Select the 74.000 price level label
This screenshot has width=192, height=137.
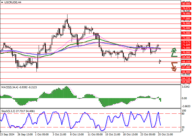point(186,33)
